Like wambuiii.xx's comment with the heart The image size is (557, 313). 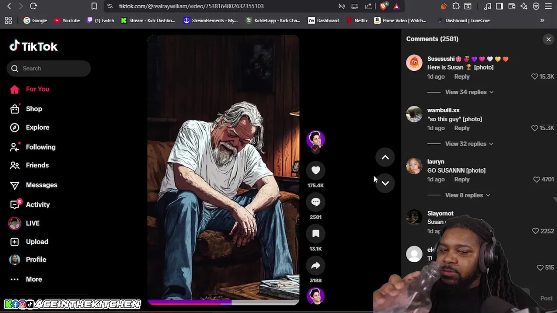pyautogui.click(x=534, y=128)
